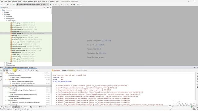Select cookies.spec.js in the project tree
The height and width of the screenshot is (111, 198).
16,31
